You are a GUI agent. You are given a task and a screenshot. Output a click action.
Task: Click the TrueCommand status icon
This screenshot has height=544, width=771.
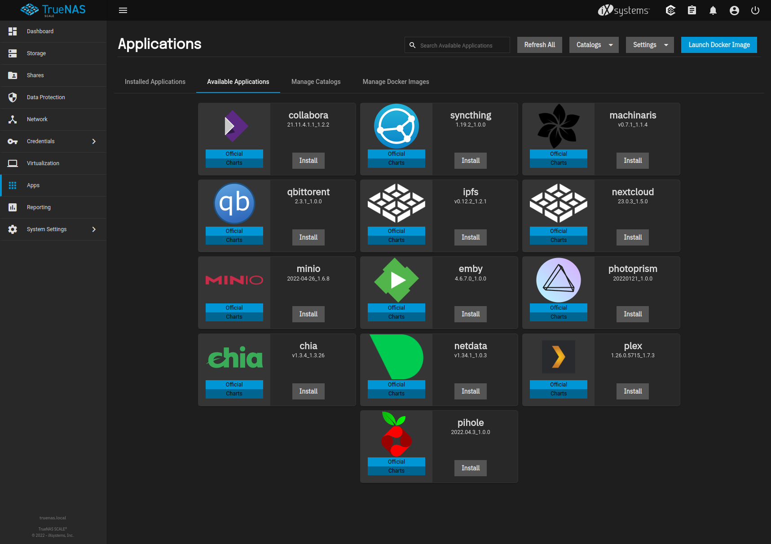point(670,10)
